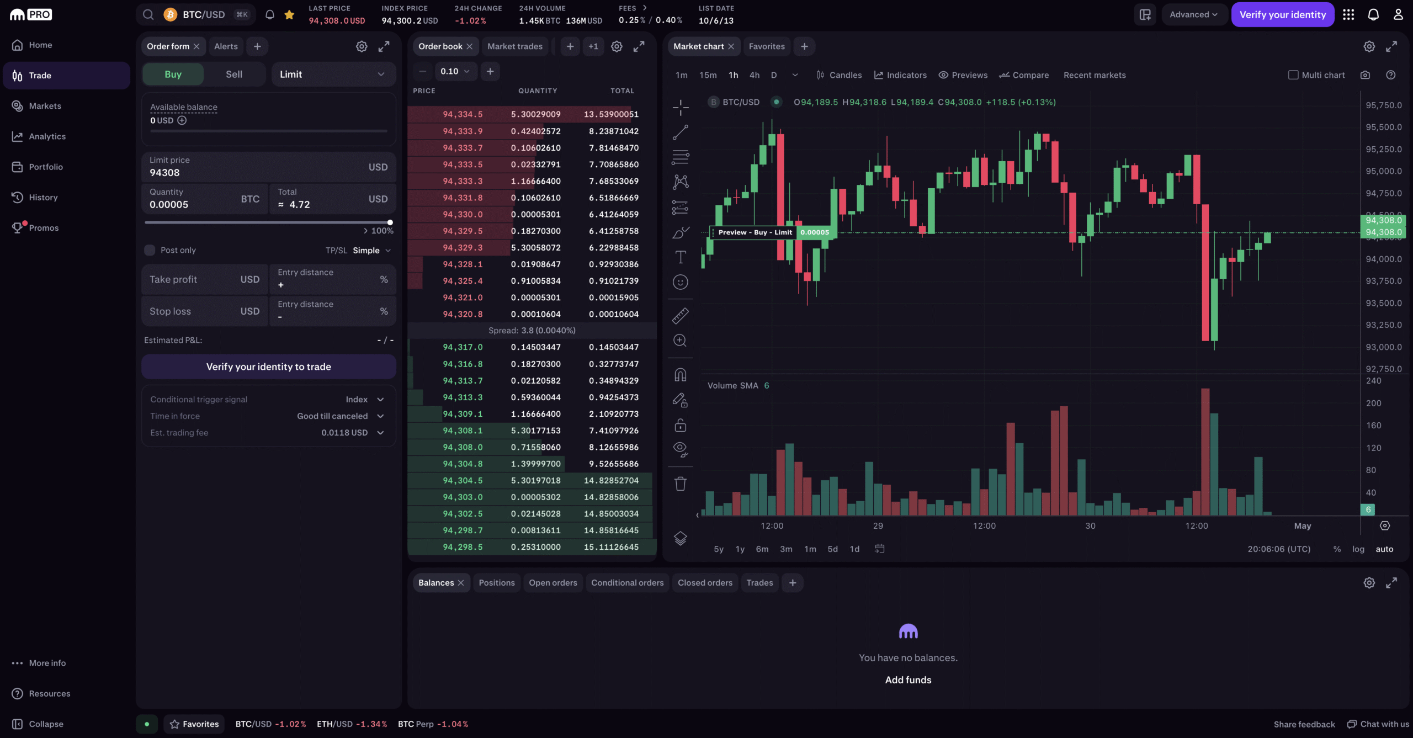Open the user account profile icon

(1398, 14)
